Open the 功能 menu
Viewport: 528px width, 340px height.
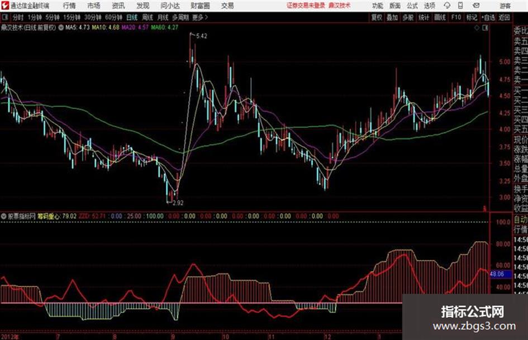[x=378, y=6]
